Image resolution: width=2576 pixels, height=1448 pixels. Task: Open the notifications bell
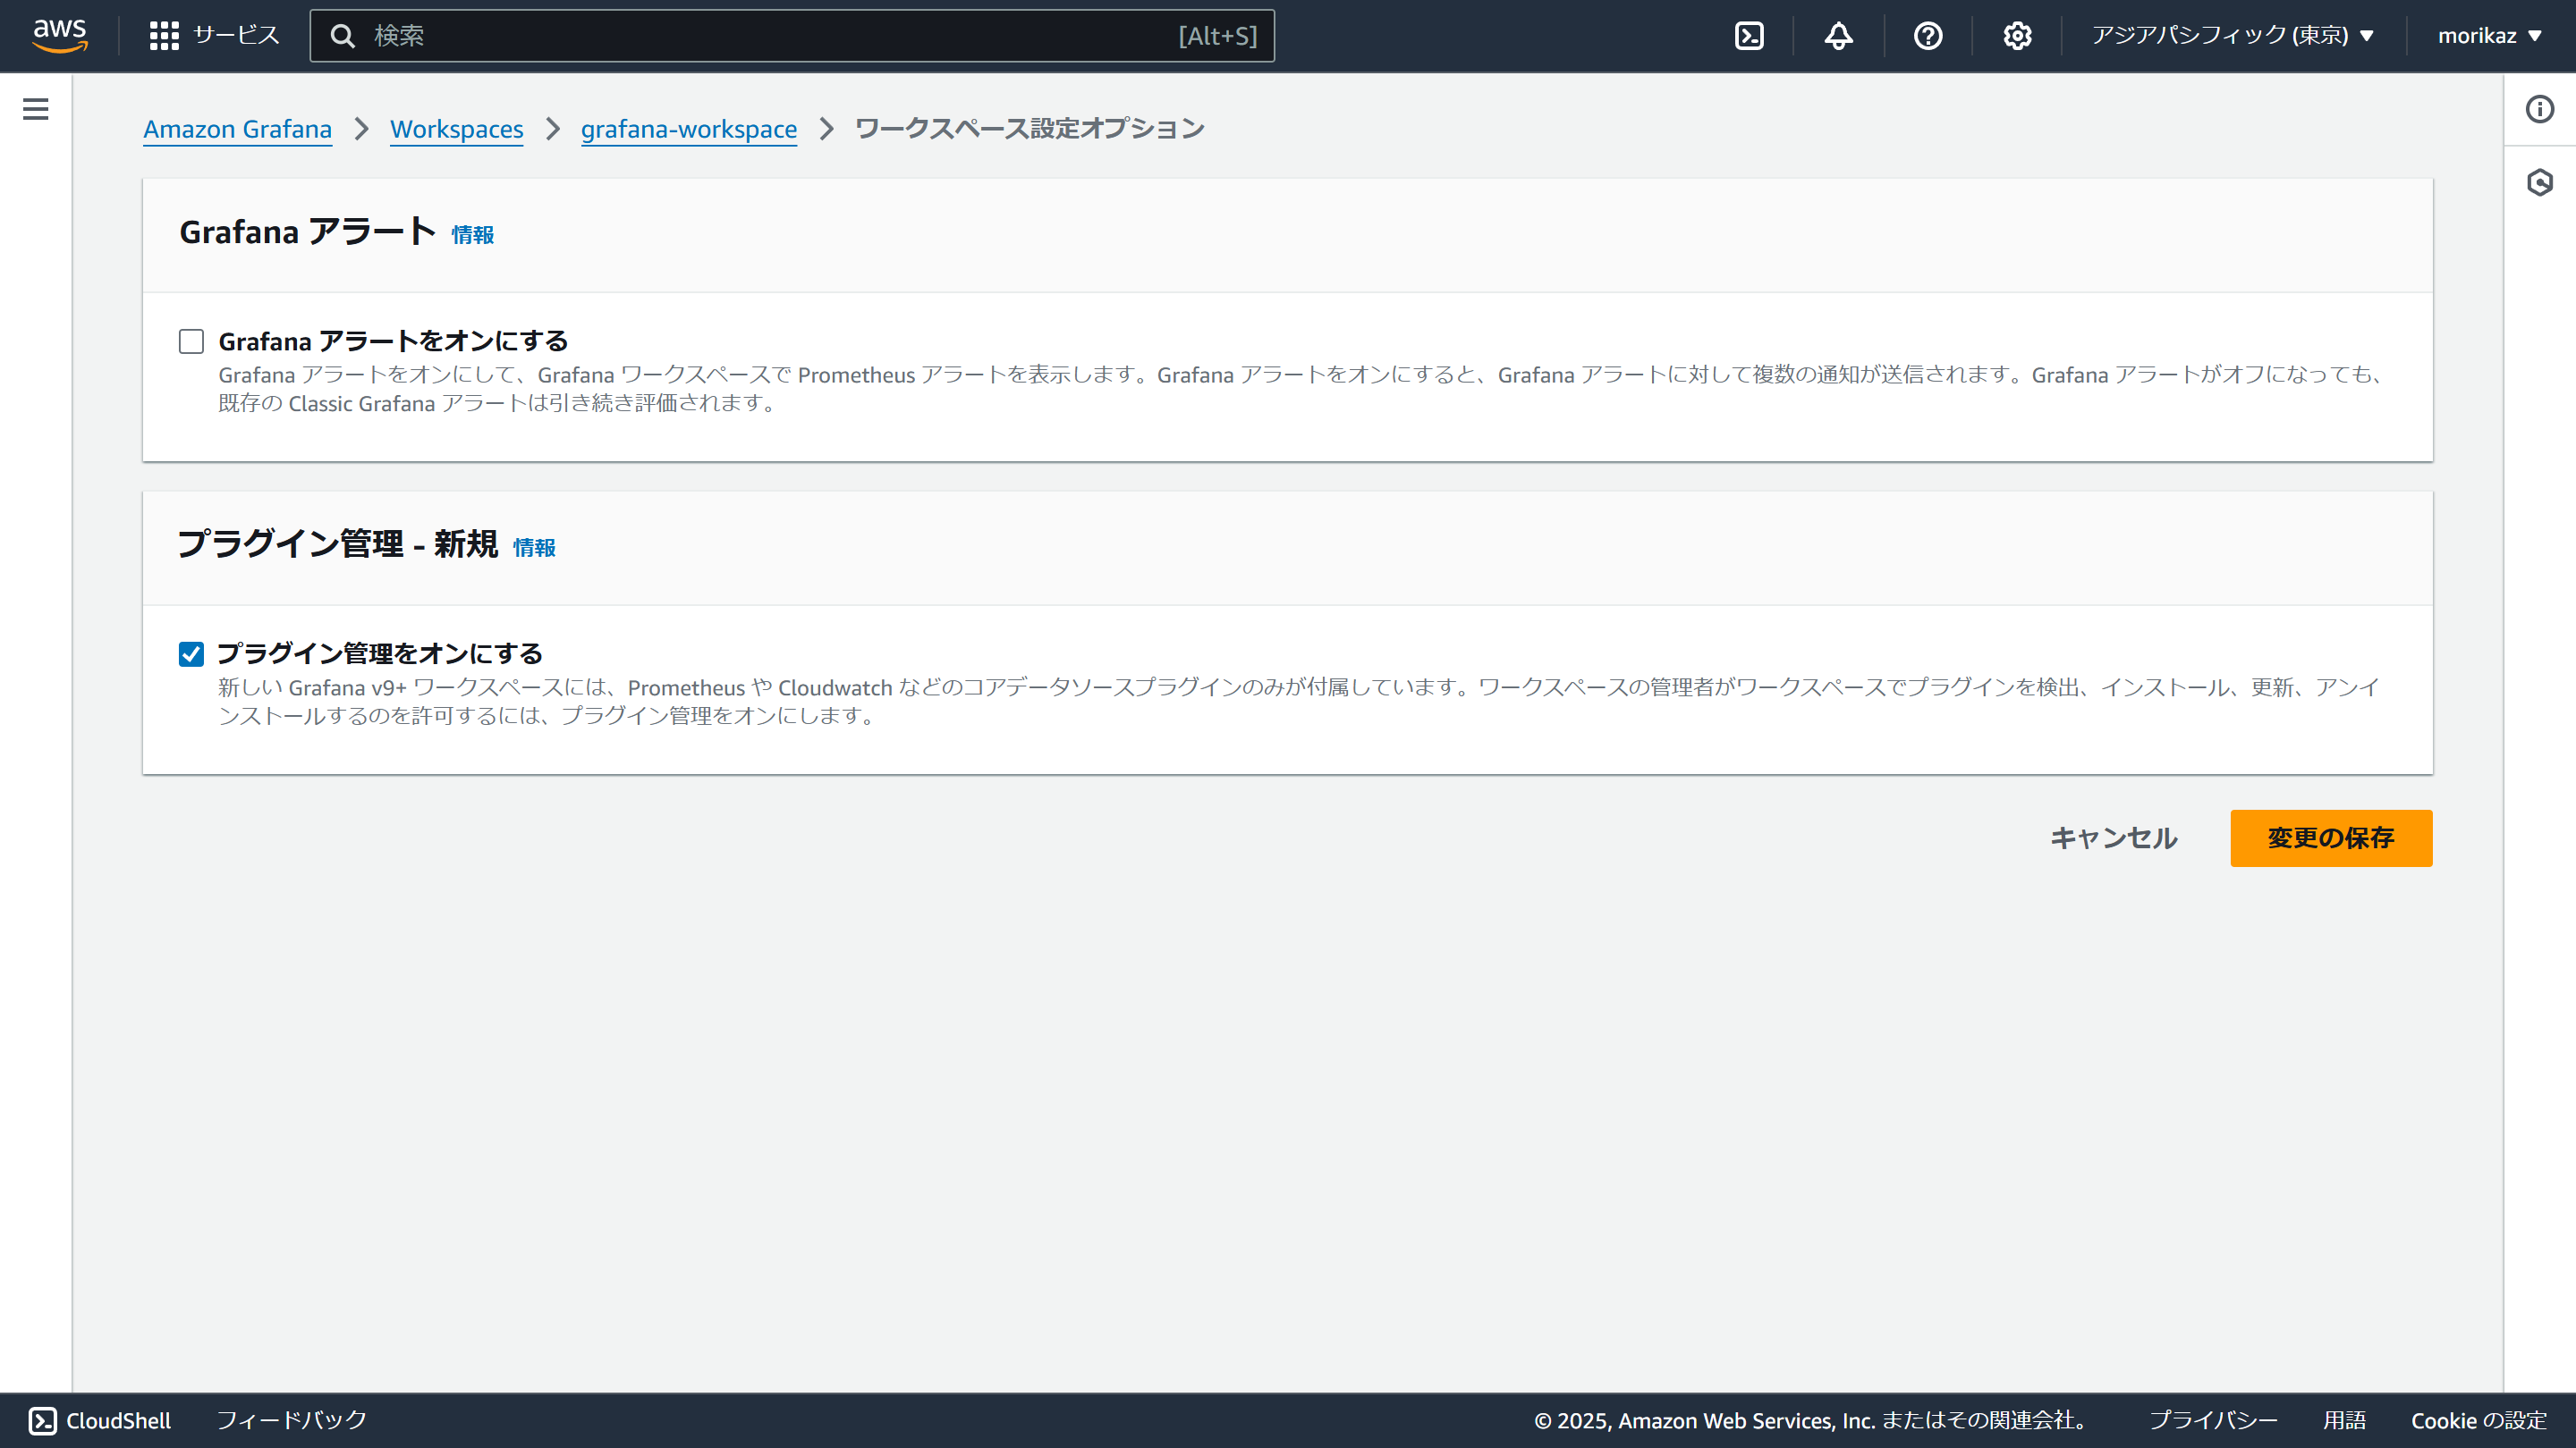1838,36
